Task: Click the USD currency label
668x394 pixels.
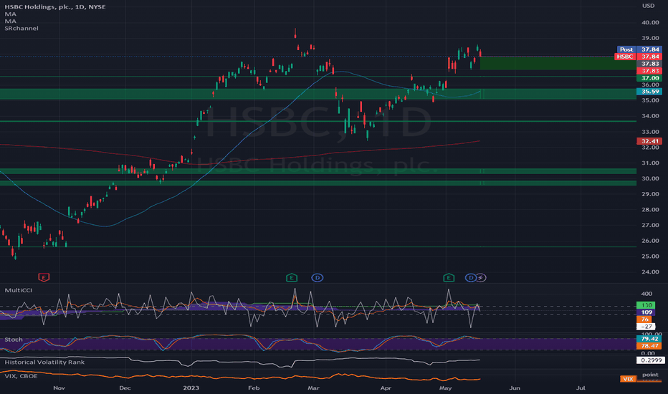Action: (x=649, y=6)
